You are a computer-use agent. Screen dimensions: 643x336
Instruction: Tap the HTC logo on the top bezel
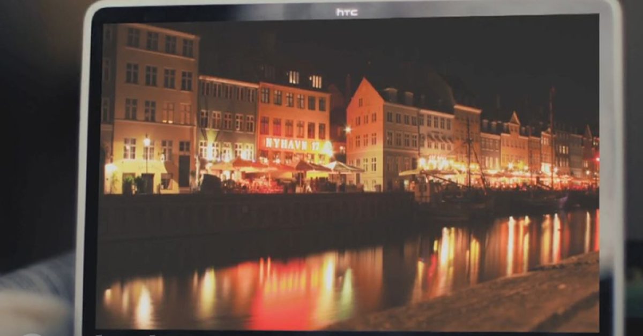click(x=347, y=12)
